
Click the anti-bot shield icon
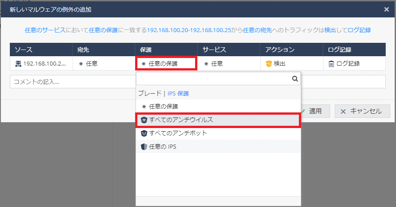tap(144, 133)
